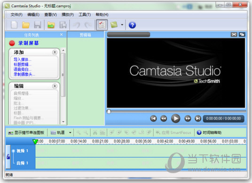This screenshot has width=252, height=183.
Task: Toggle the task list toolbar button
Action: pos(102,25)
